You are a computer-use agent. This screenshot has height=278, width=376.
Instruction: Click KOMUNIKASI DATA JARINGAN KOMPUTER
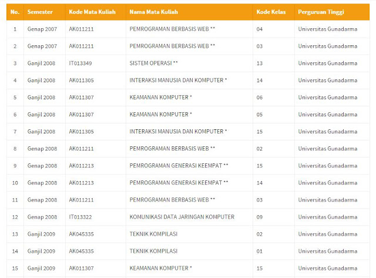point(182,217)
